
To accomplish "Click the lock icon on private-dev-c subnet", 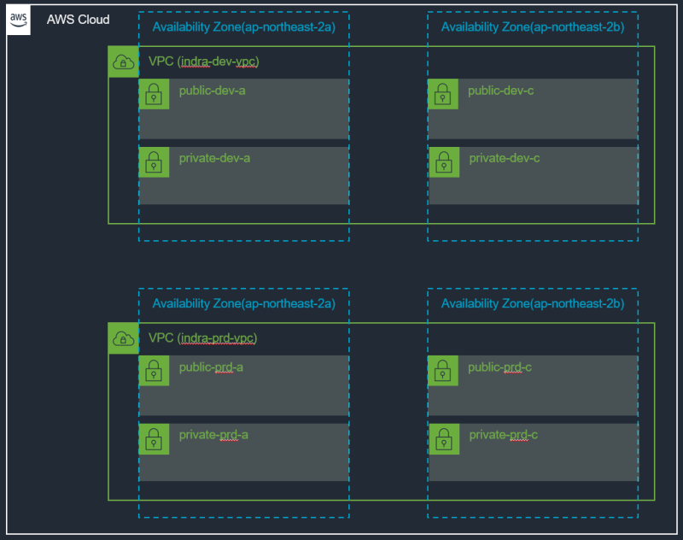I will [x=443, y=162].
